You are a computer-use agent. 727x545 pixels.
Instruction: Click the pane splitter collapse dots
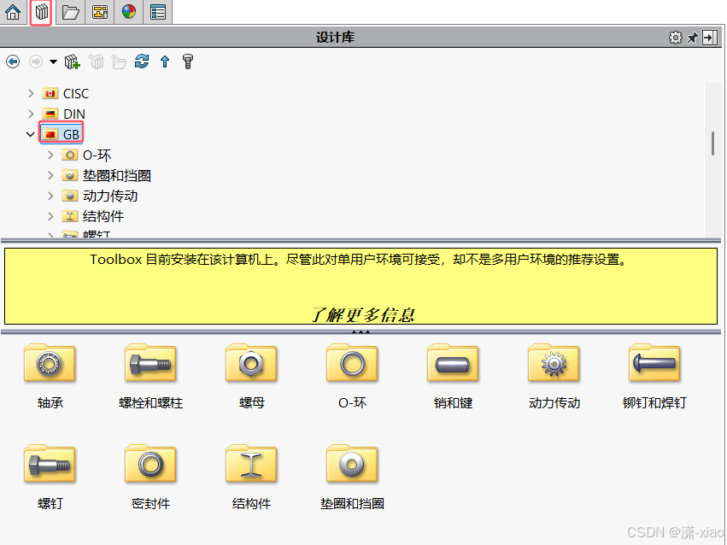pyautogui.click(x=361, y=331)
